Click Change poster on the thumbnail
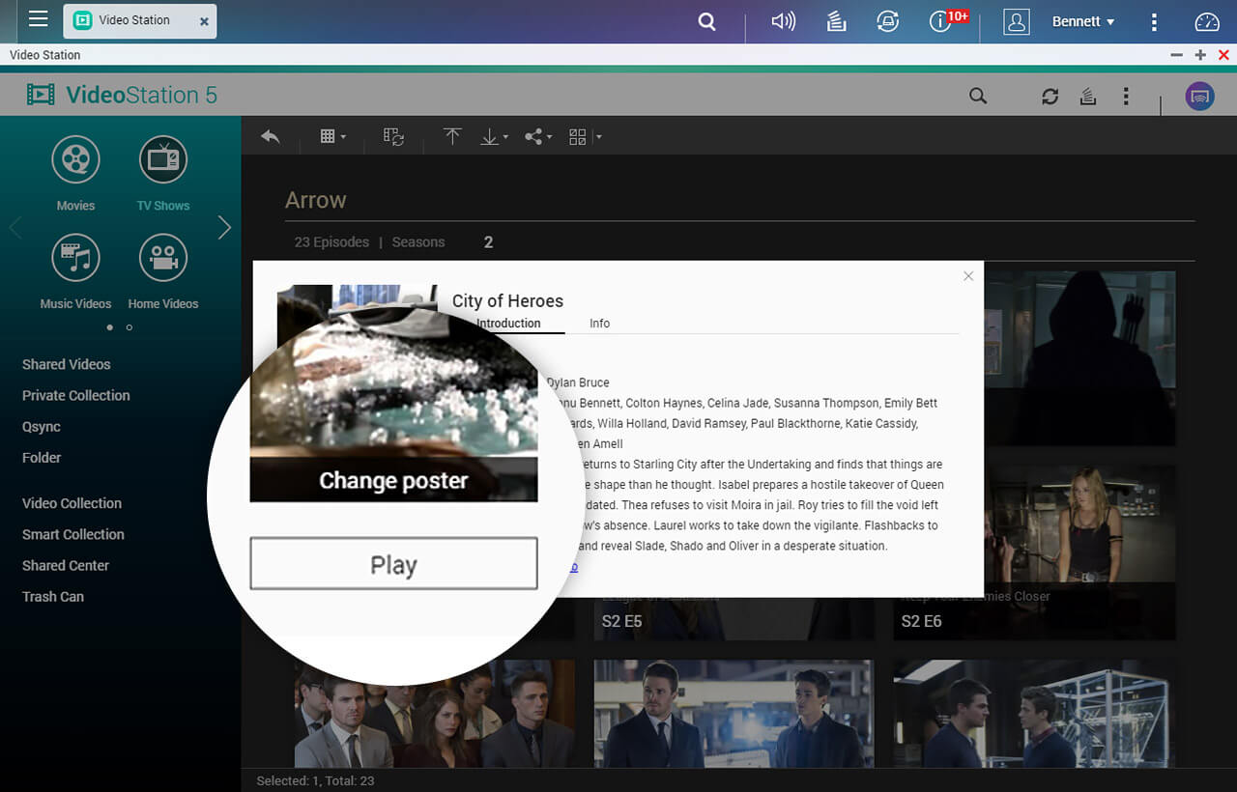 393,480
